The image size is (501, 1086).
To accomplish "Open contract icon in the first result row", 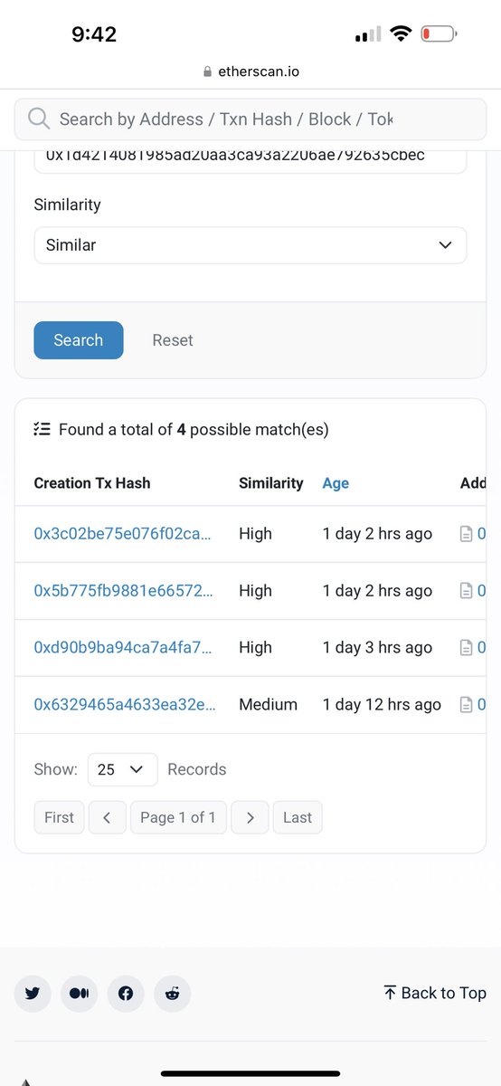I will pyautogui.click(x=467, y=534).
